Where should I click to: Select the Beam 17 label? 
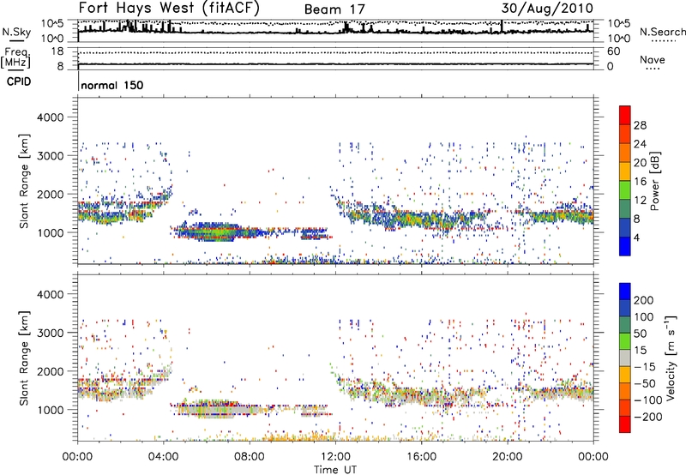click(334, 9)
